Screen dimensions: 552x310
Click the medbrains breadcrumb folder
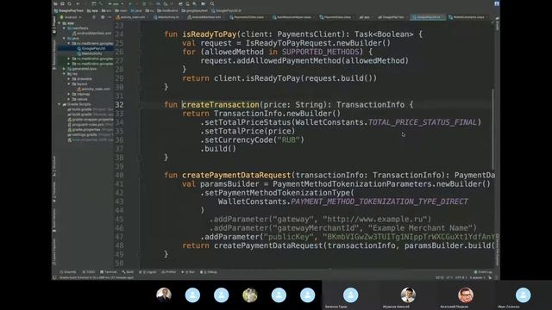coord(168,10)
